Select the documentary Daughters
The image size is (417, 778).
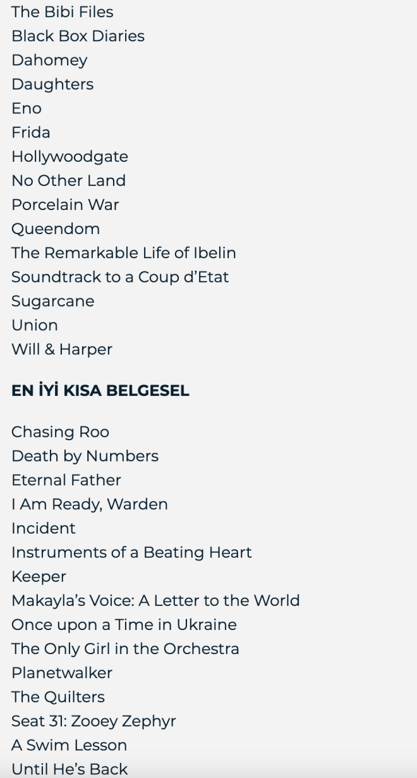[x=52, y=84]
